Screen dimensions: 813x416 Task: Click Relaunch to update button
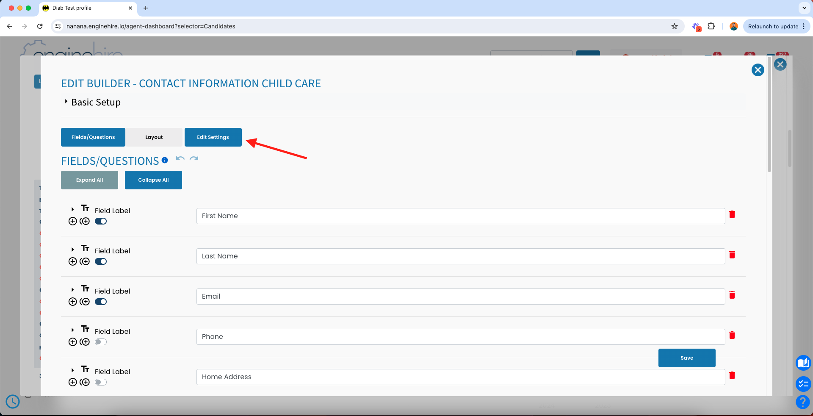[777, 26]
